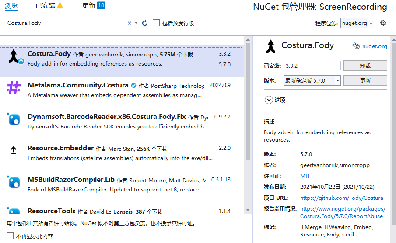The image size is (396, 243).
Task: Click the 256K 个下载 download count
Action: (x=152, y=149)
